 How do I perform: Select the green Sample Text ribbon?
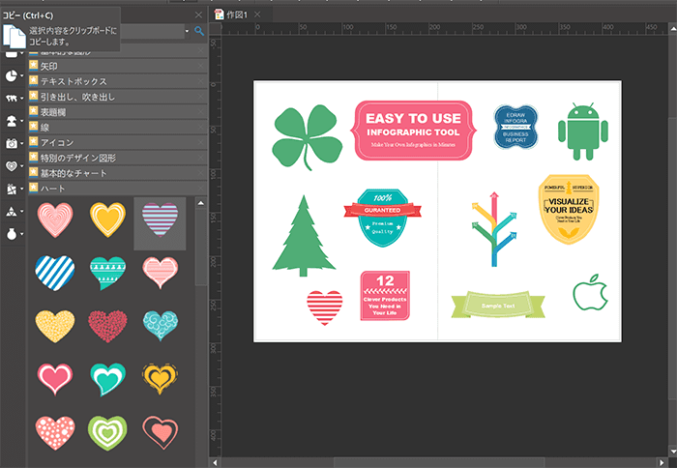498,305
